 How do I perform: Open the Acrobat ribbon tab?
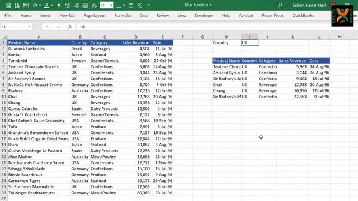(246, 15)
